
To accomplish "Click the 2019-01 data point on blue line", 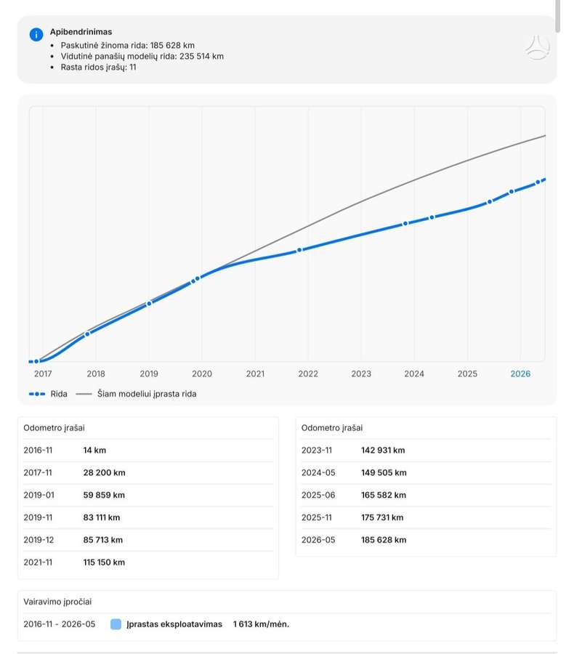I will (x=149, y=303).
